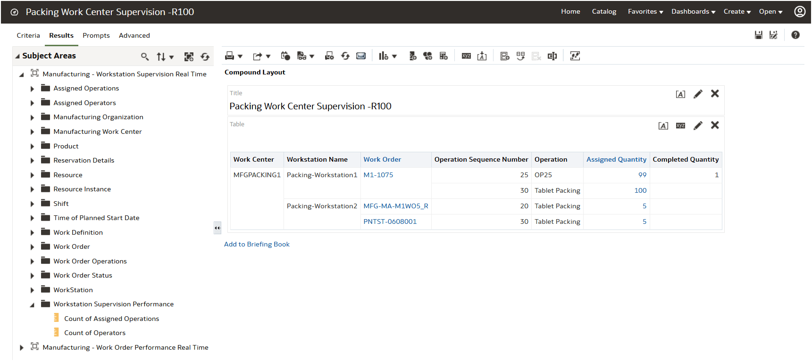The width and height of the screenshot is (812, 361).
Task: Expand Manufacturing - Work Order Performance Real Time
Action: [21, 348]
